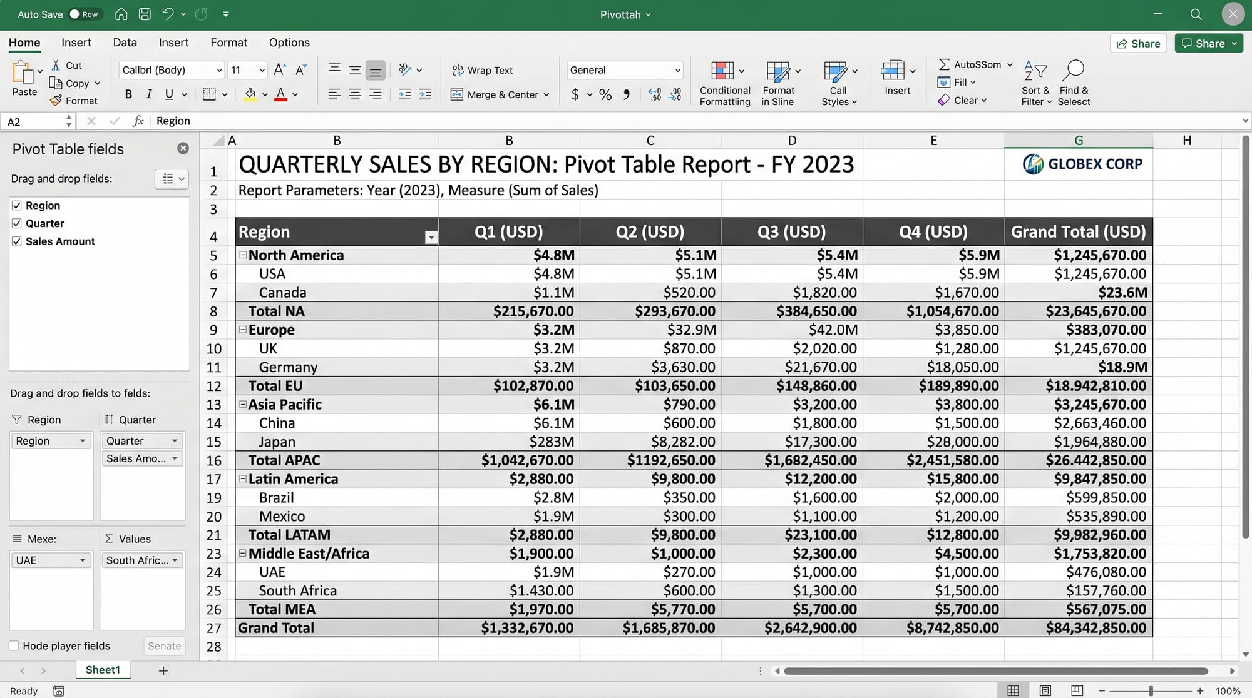Click the percent style icon
This screenshot has width=1252, height=698.
605,95
